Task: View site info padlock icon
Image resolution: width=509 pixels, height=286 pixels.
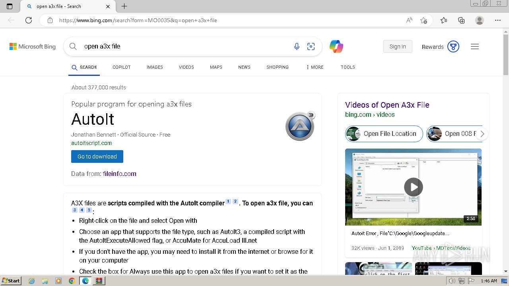Action: [x=50, y=20]
